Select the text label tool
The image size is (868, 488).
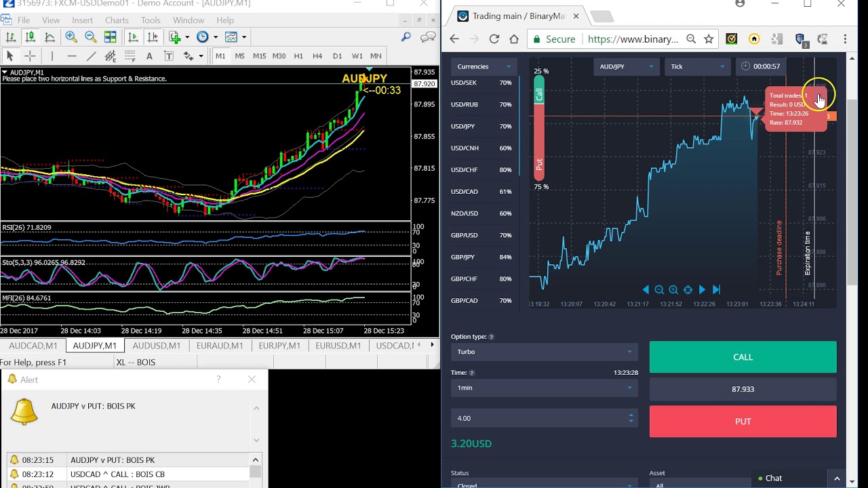tap(169, 56)
